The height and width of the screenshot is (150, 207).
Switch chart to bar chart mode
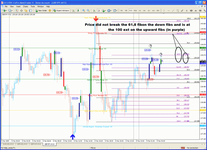(x=74, y=11)
